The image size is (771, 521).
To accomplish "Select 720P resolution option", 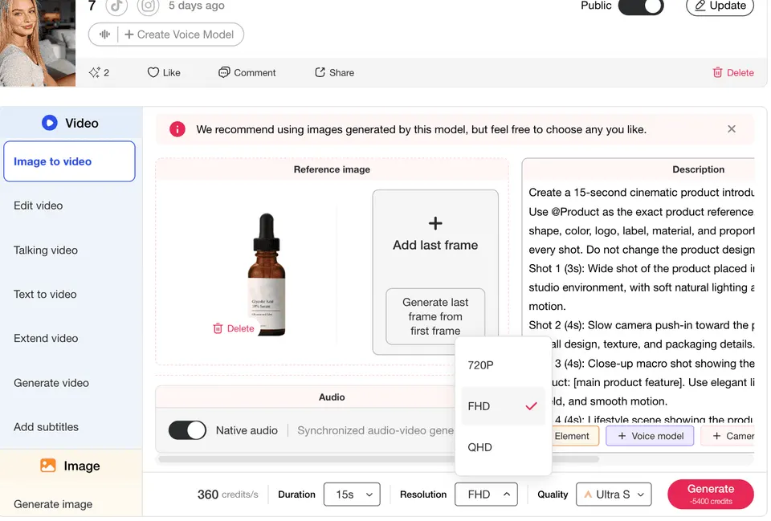I will tap(504, 365).
